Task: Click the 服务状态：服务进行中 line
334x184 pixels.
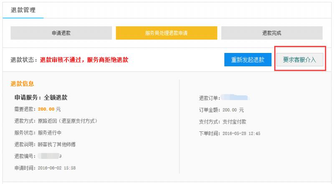Action: 38,133
